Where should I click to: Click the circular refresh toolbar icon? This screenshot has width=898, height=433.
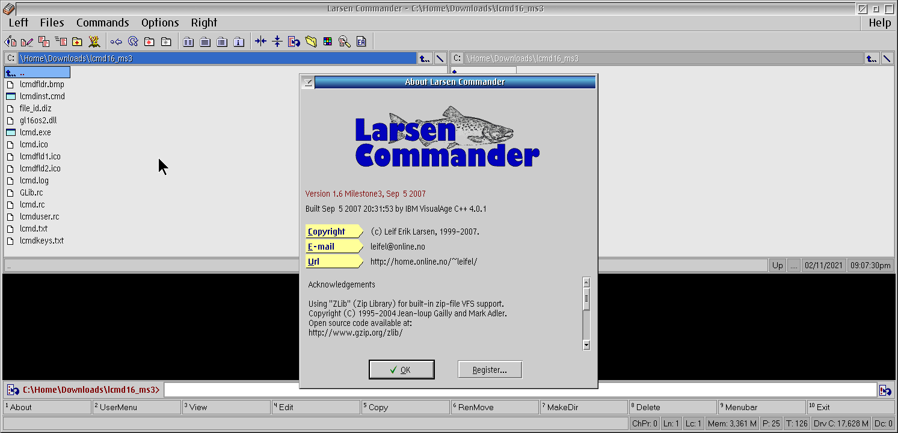coord(133,41)
